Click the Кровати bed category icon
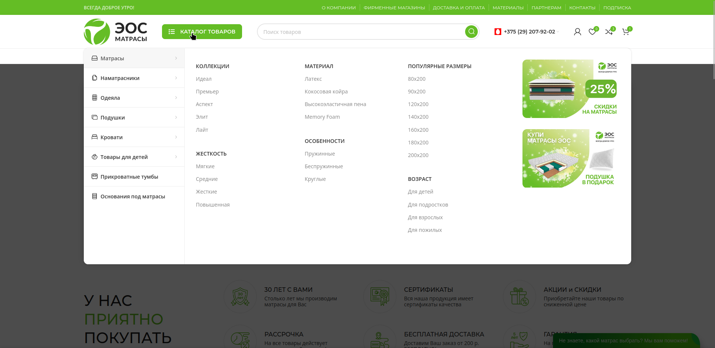 click(x=95, y=137)
